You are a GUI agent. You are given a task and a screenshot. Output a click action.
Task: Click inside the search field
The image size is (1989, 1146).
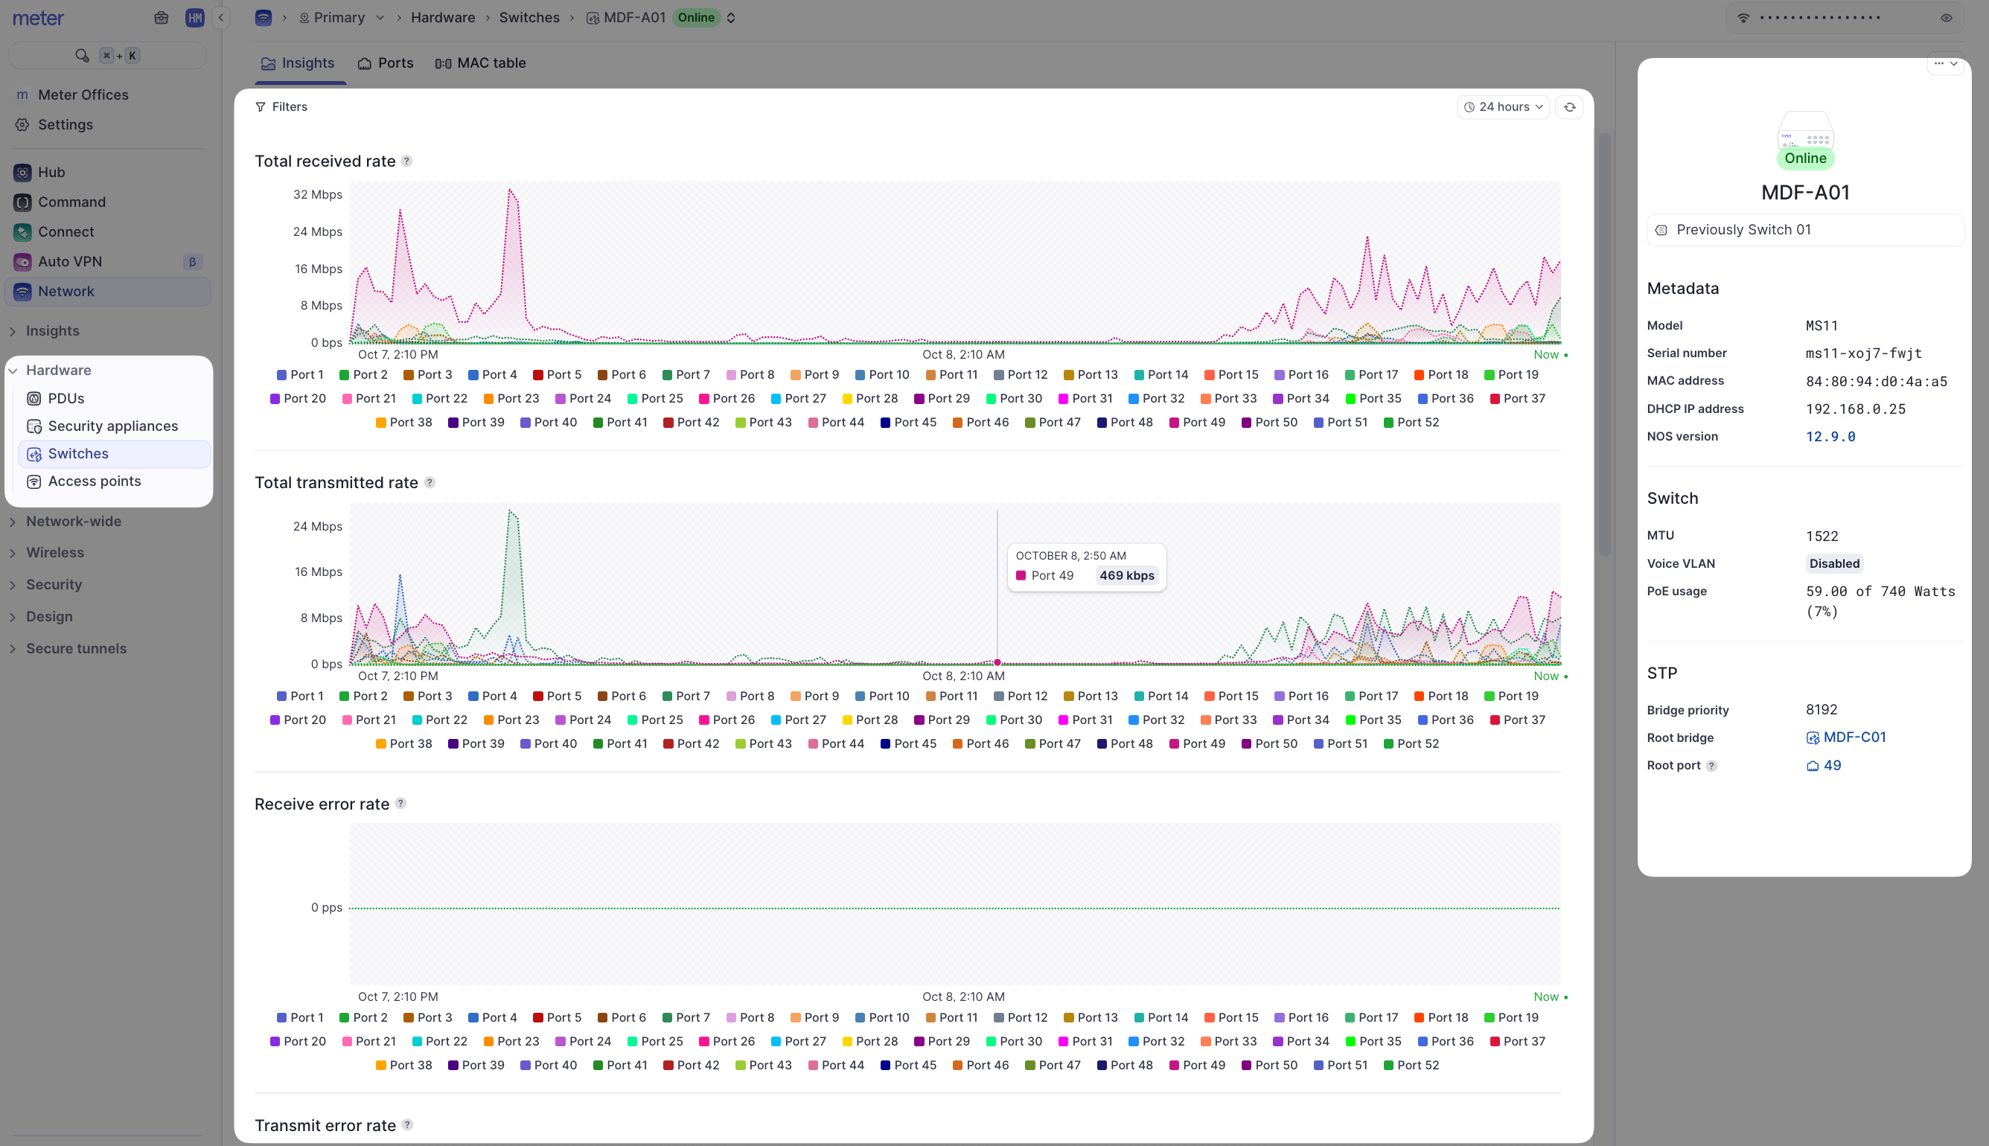coord(106,55)
